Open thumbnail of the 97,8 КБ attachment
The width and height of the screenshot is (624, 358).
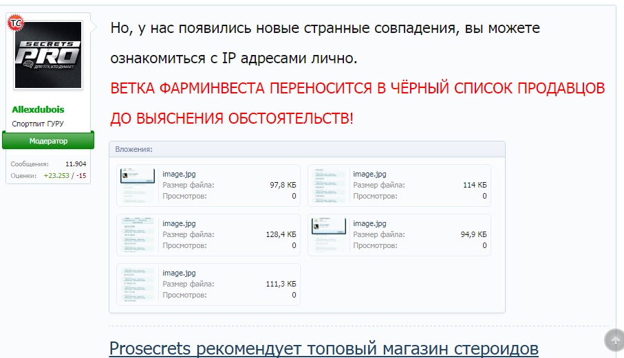[x=138, y=186]
